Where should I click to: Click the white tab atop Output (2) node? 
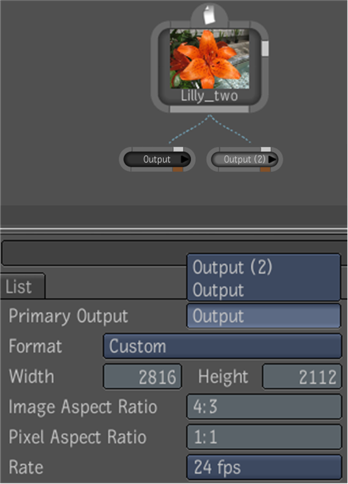pyautogui.click(x=266, y=149)
